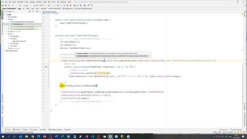
Task: Open the Tools menu
Action: click(x=54, y=2)
